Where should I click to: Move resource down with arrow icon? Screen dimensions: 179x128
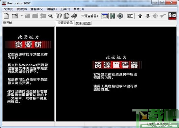148,16
